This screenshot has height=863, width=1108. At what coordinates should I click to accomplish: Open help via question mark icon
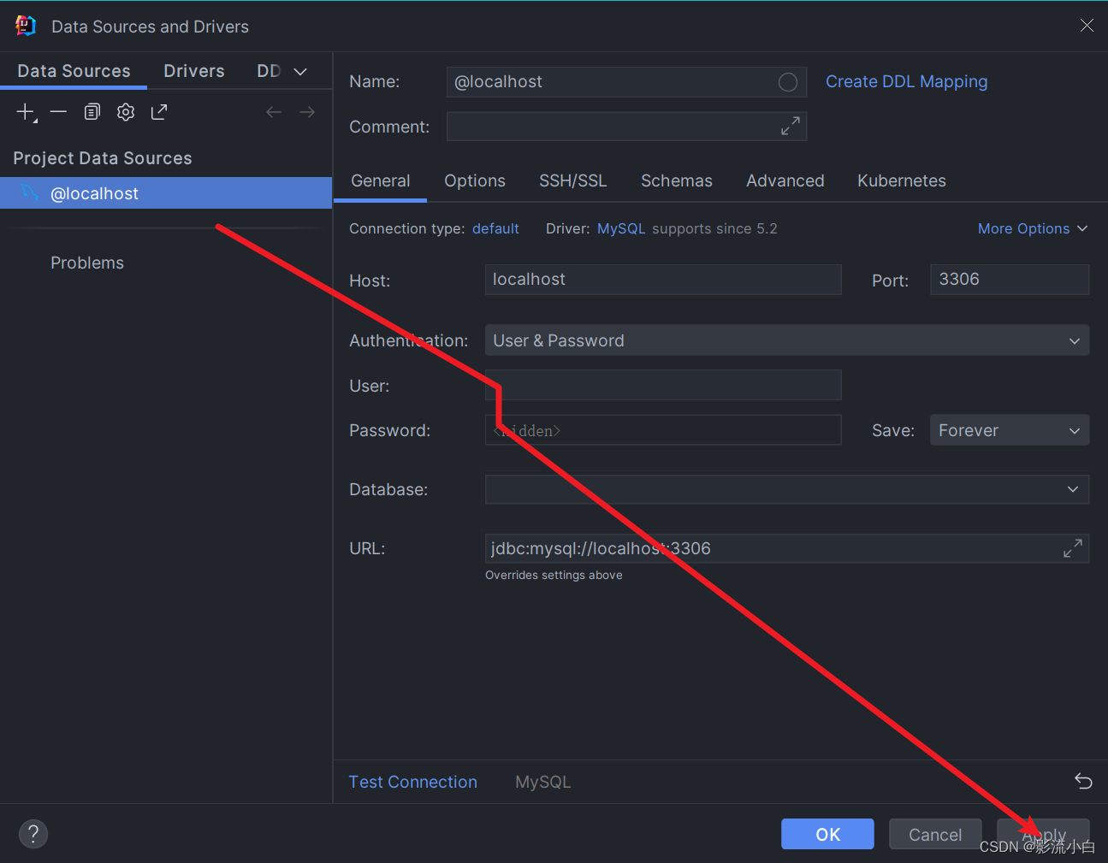(33, 833)
